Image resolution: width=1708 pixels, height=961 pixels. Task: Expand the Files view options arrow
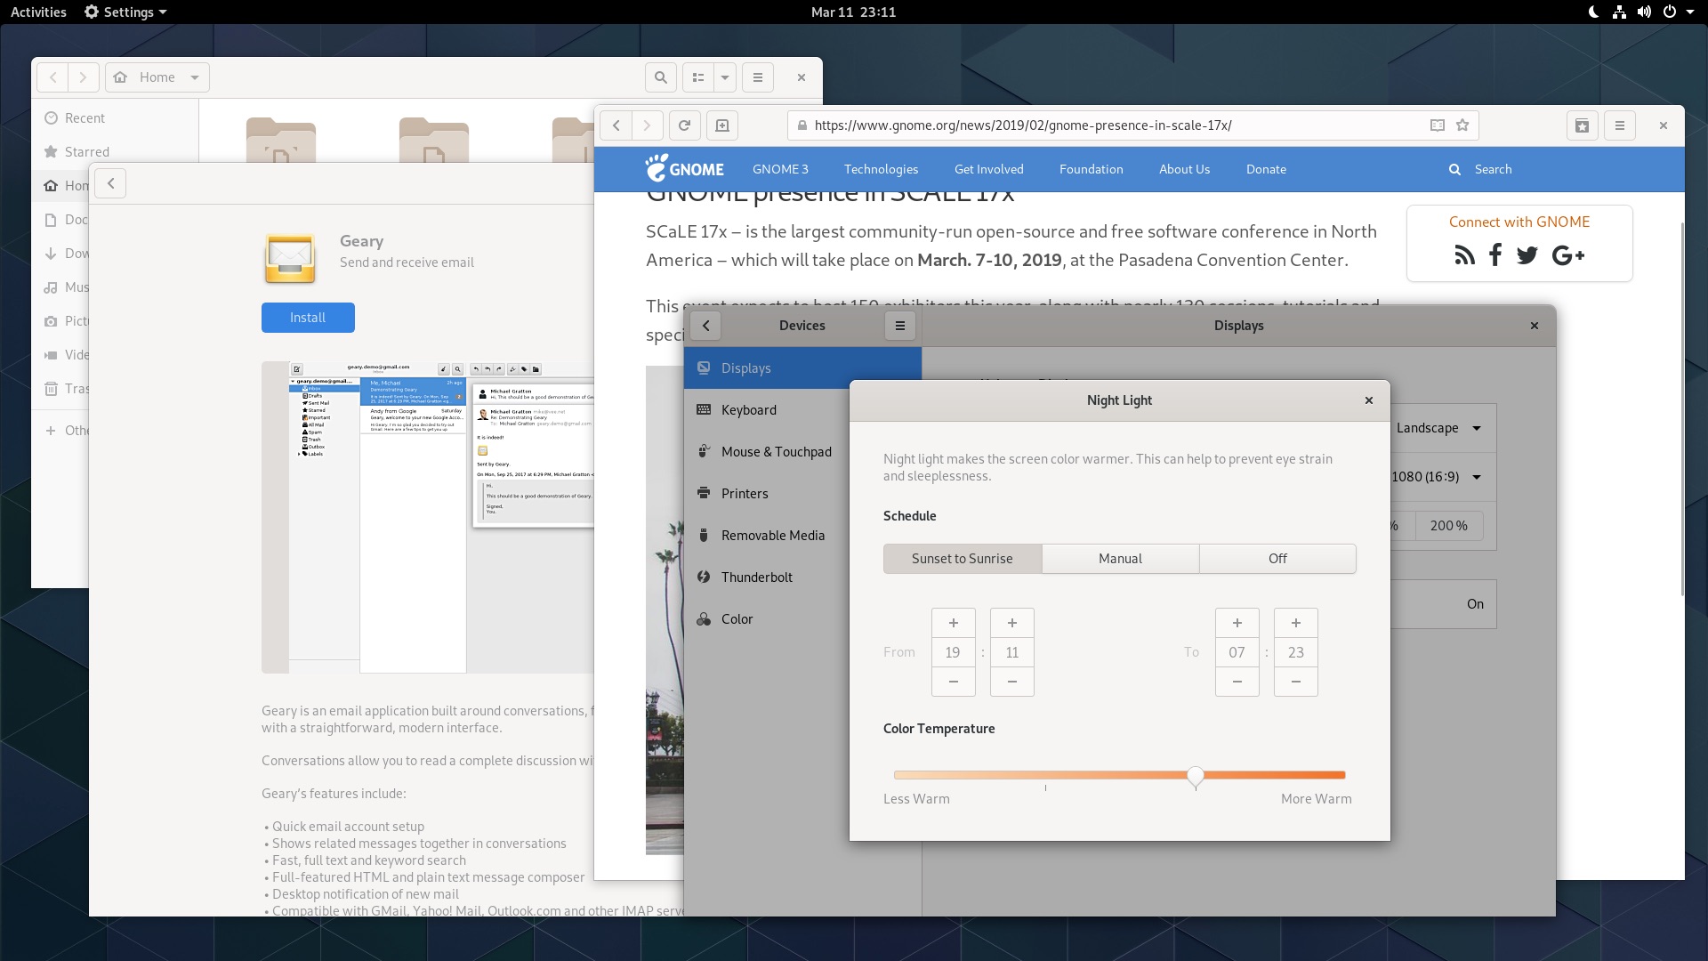725,77
